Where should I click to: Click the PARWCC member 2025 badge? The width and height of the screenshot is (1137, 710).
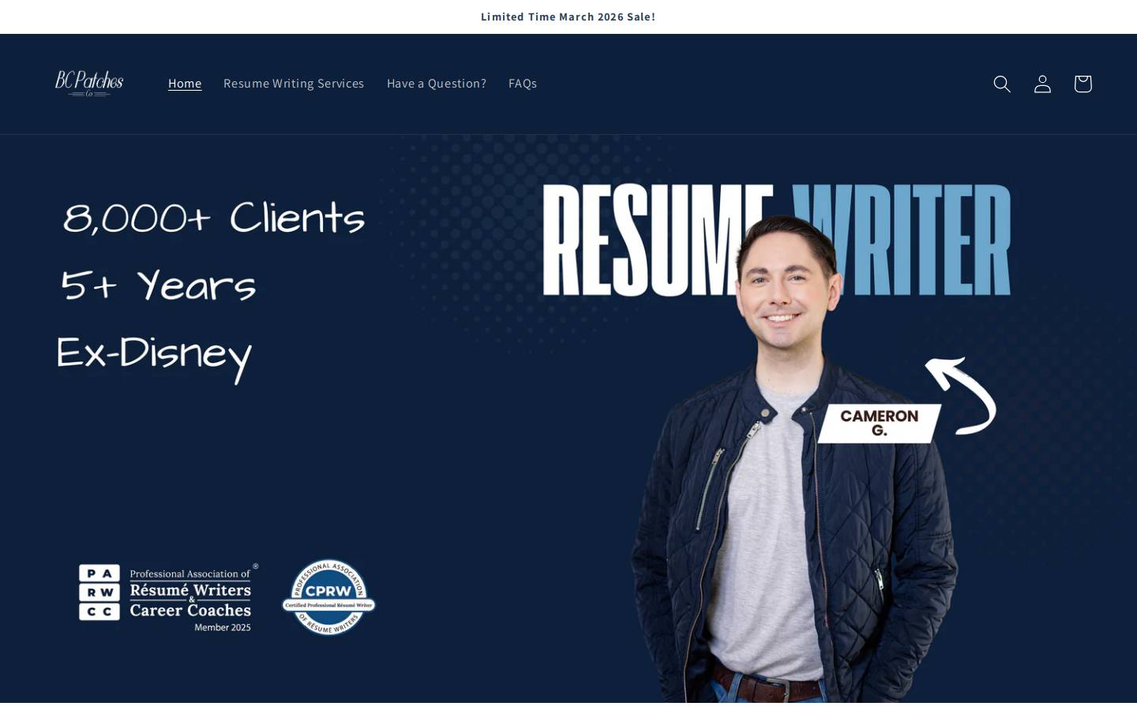point(168,597)
